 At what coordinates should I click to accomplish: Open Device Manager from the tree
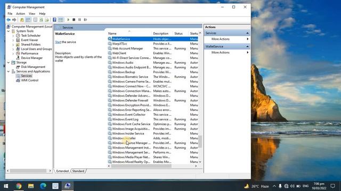32,58
